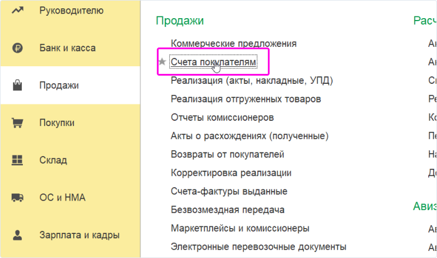Open Реализация (акты, накладные, УПД)
The width and height of the screenshot is (437, 258).
(251, 80)
